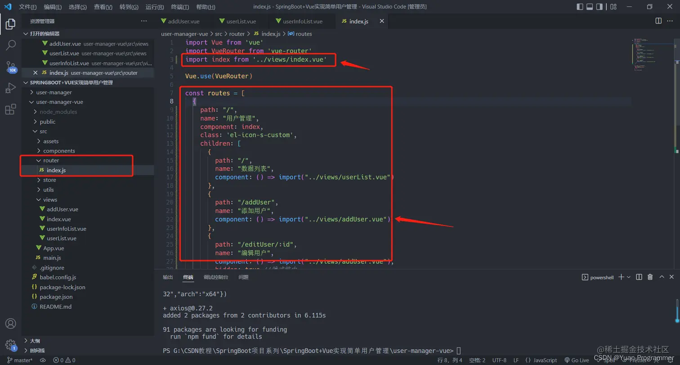680x365 pixels.
Task: Kill terminal with the trash icon
Action: coord(650,277)
